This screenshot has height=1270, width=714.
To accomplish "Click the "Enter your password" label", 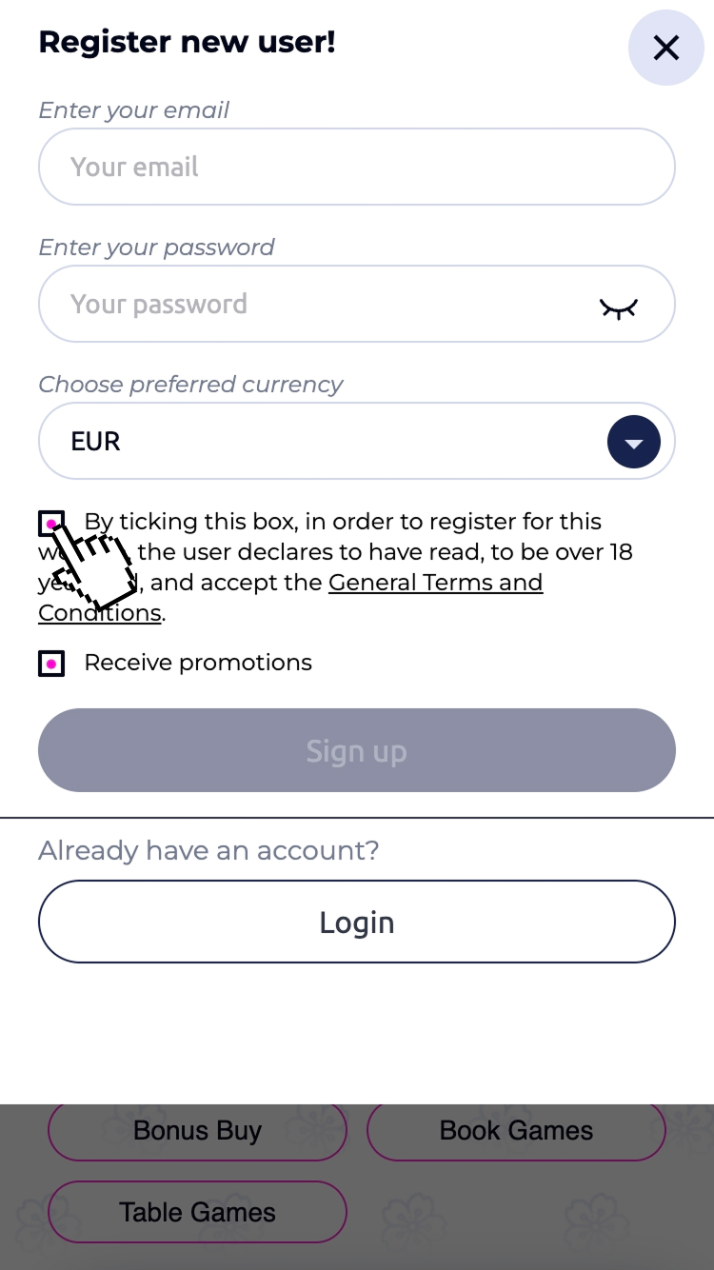I will coord(156,248).
